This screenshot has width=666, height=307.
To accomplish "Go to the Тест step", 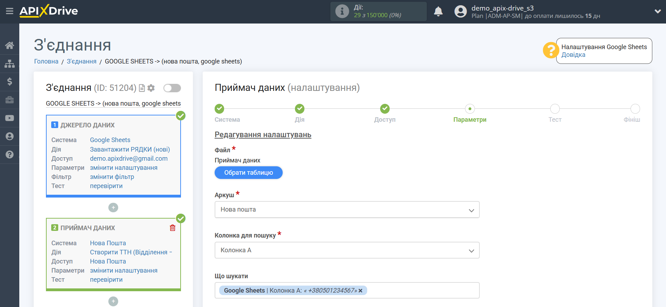I will [555, 109].
